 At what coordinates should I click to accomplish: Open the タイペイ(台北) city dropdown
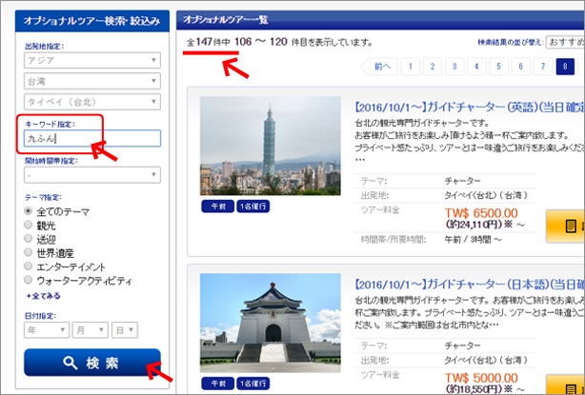(x=91, y=103)
